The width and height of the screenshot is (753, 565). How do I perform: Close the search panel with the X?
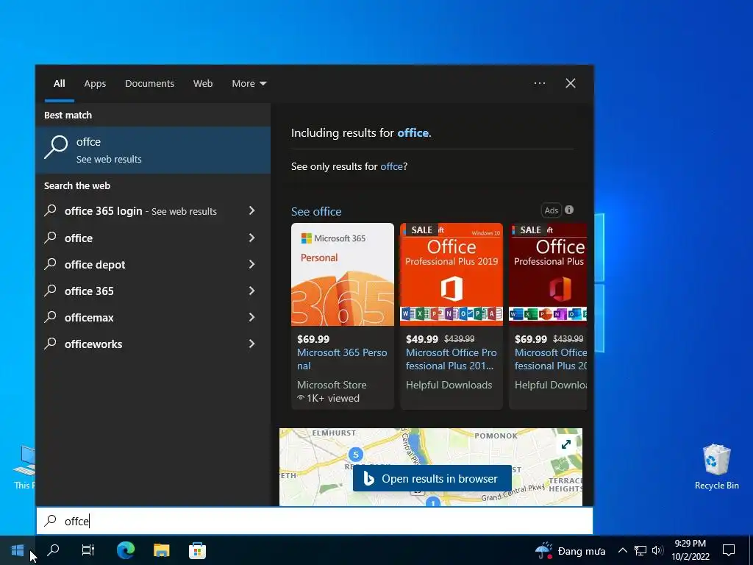point(571,83)
